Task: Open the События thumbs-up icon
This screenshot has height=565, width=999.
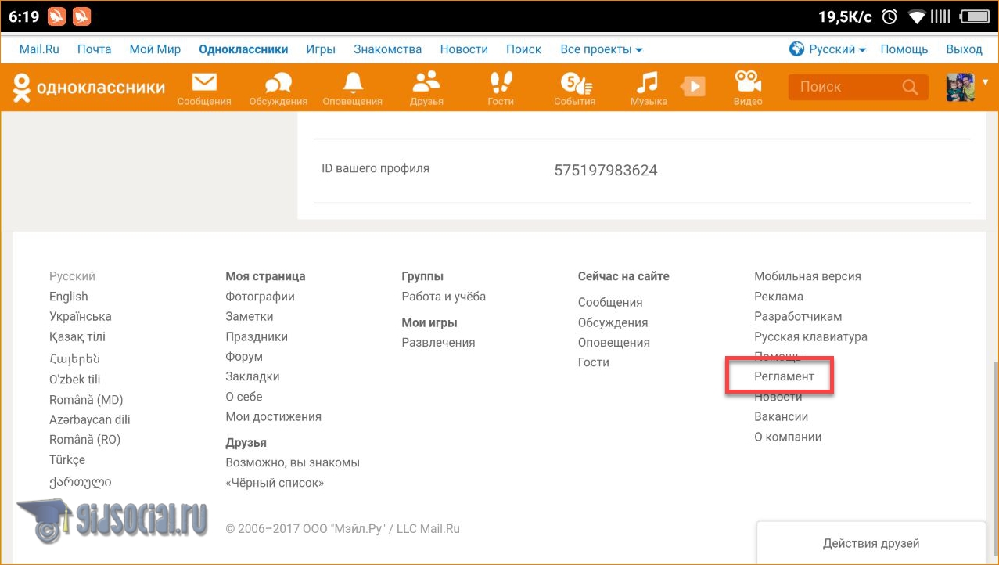Action: click(574, 82)
